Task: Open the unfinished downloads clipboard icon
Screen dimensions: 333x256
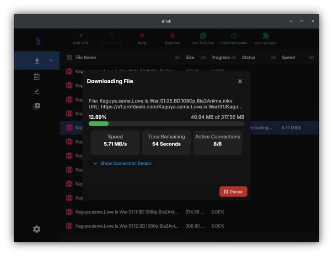Action: (37, 77)
